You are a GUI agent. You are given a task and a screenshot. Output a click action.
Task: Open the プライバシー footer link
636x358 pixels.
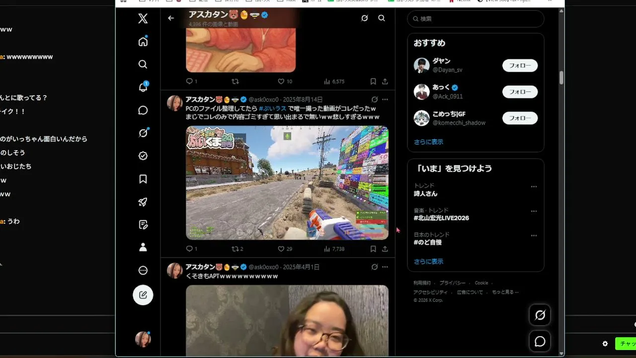tap(452, 283)
